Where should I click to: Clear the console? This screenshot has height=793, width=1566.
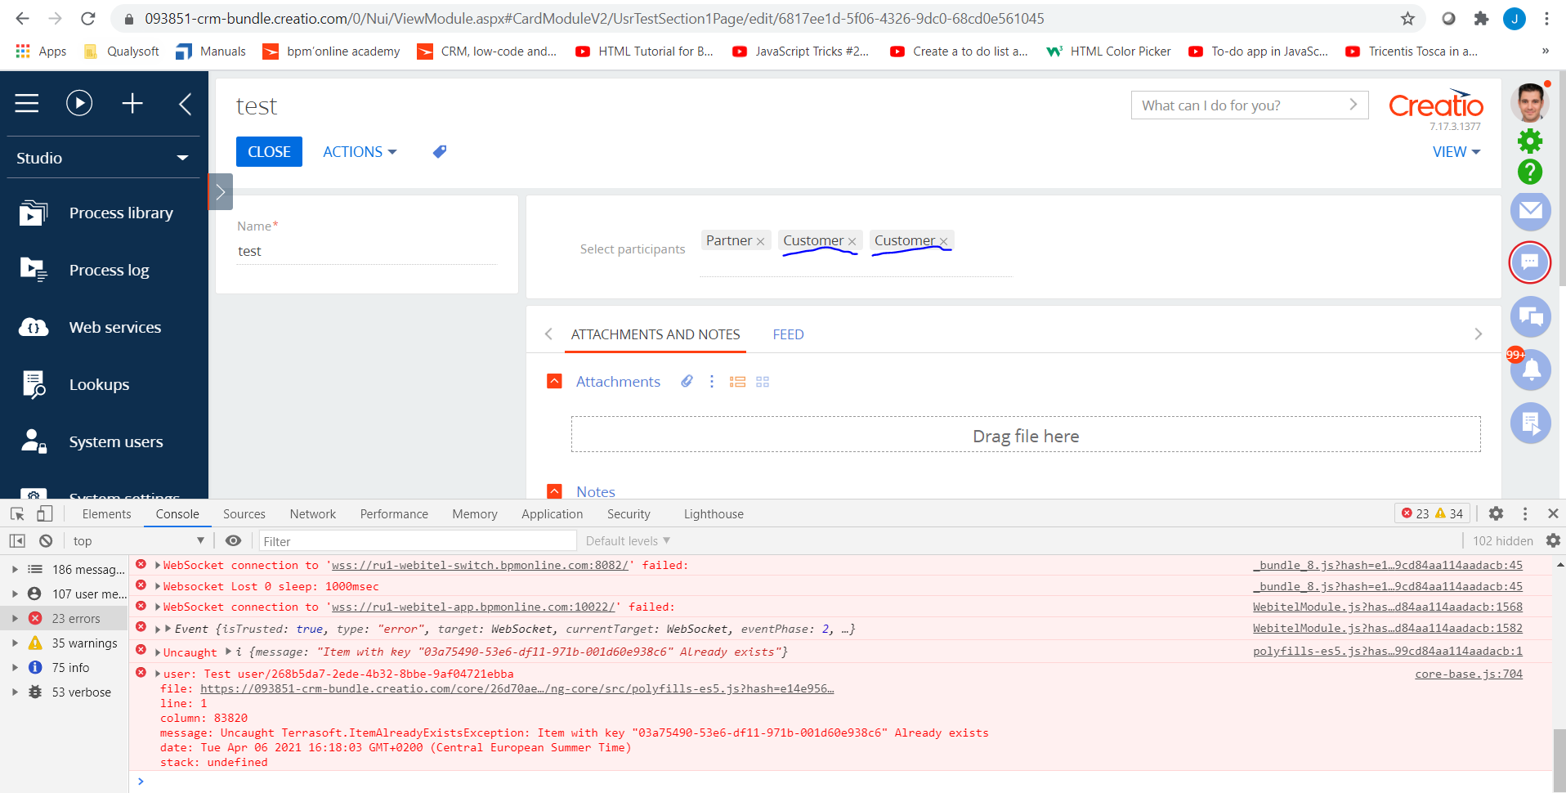click(x=46, y=540)
